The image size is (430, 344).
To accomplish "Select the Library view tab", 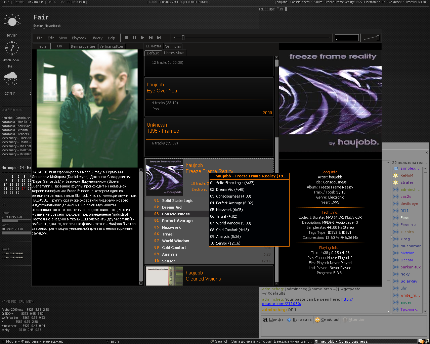I will coord(174,53).
